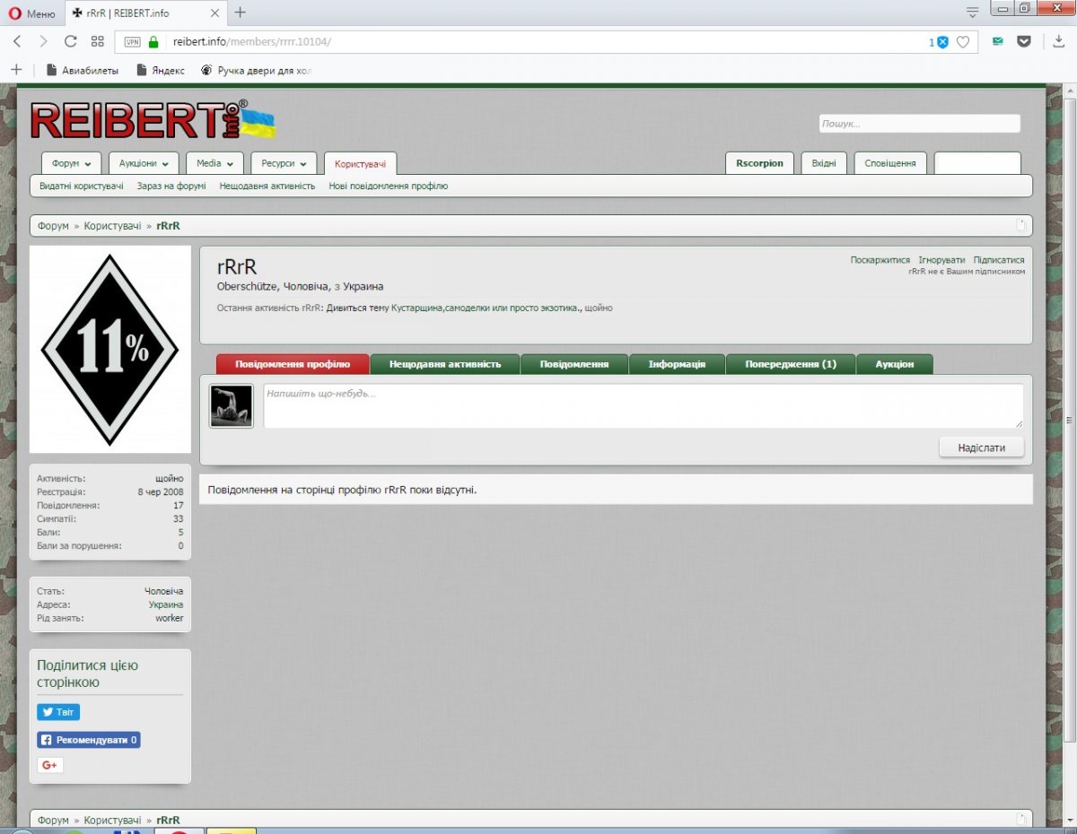Screen dimensions: 1077x834
Task: Click Форум in the bottom breadcrumb
Action: point(53,821)
